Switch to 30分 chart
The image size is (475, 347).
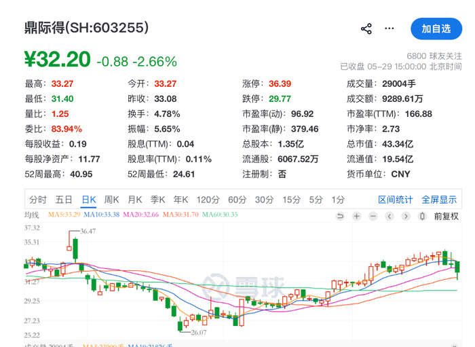coord(264,200)
